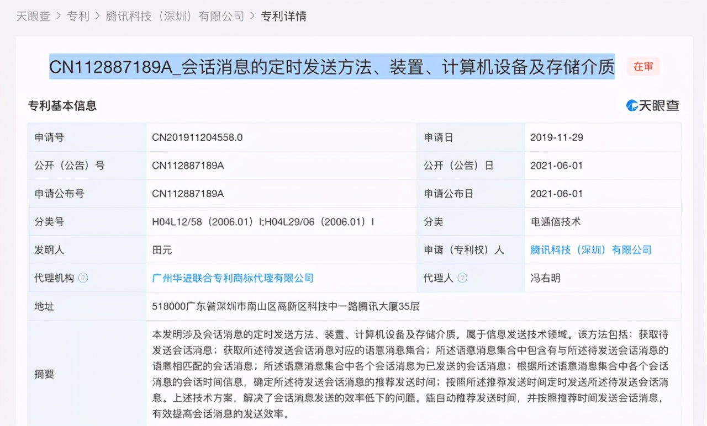Click the 申请（专利权）人 label
Image resolution: width=707 pixels, height=426 pixels.
pos(464,250)
